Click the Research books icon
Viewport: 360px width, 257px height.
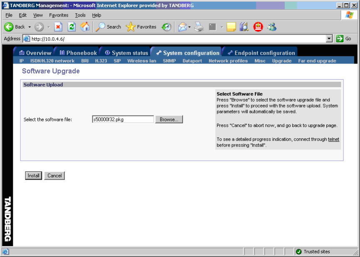244,27
